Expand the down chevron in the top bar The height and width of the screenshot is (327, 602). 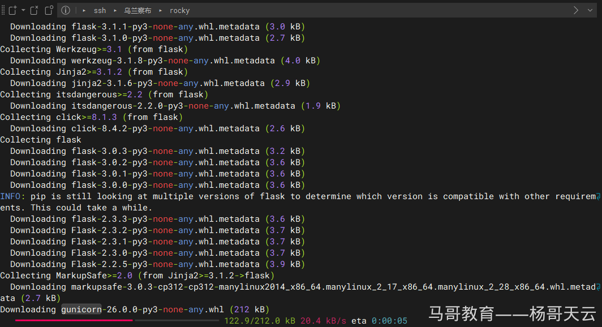[x=590, y=10]
